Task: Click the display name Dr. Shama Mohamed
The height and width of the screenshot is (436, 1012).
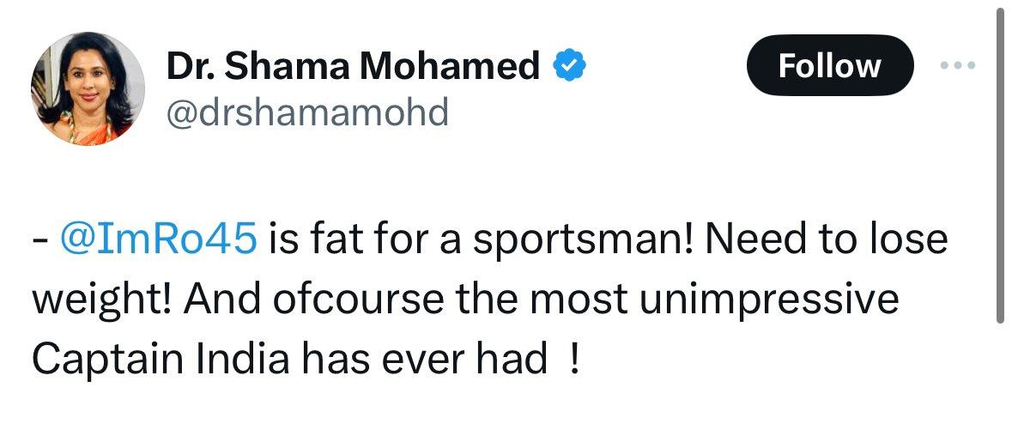Action: [353, 66]
